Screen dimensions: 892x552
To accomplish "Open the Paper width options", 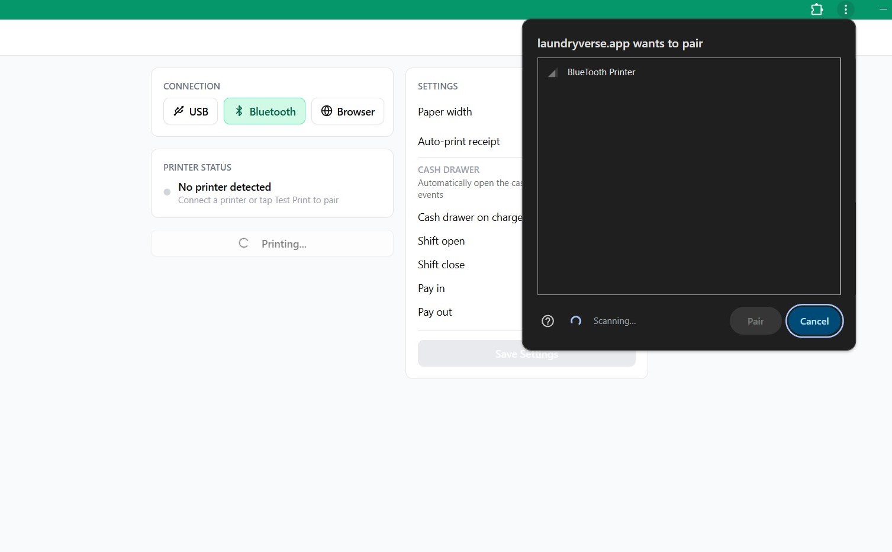I will [445, 112].
